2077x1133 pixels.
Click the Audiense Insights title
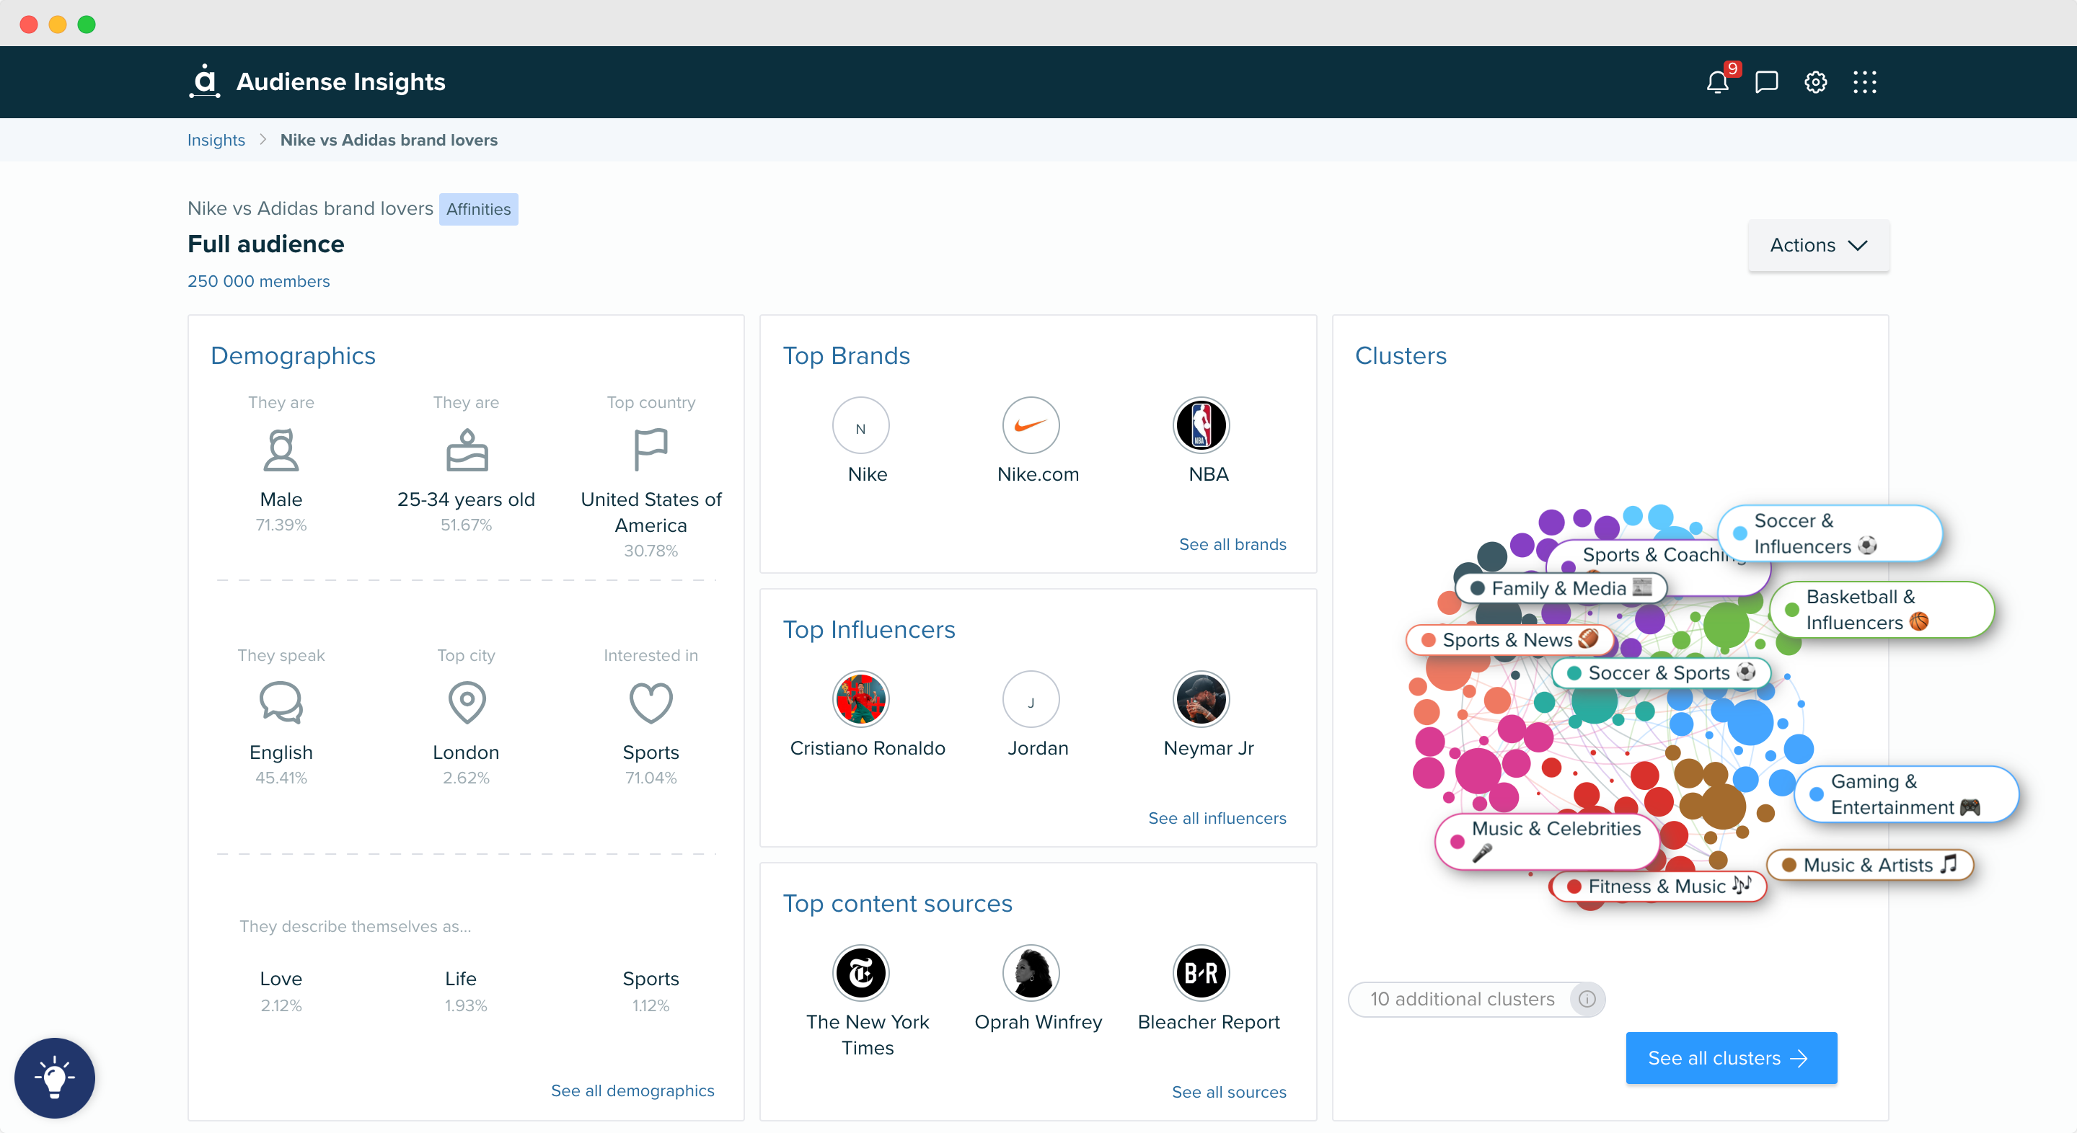340,81
